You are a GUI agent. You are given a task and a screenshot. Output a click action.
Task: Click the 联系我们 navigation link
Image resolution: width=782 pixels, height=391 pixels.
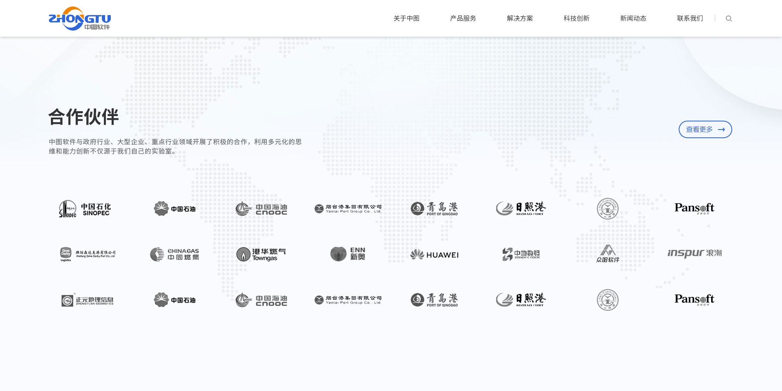pyautogui.click(x=690, y=18)
